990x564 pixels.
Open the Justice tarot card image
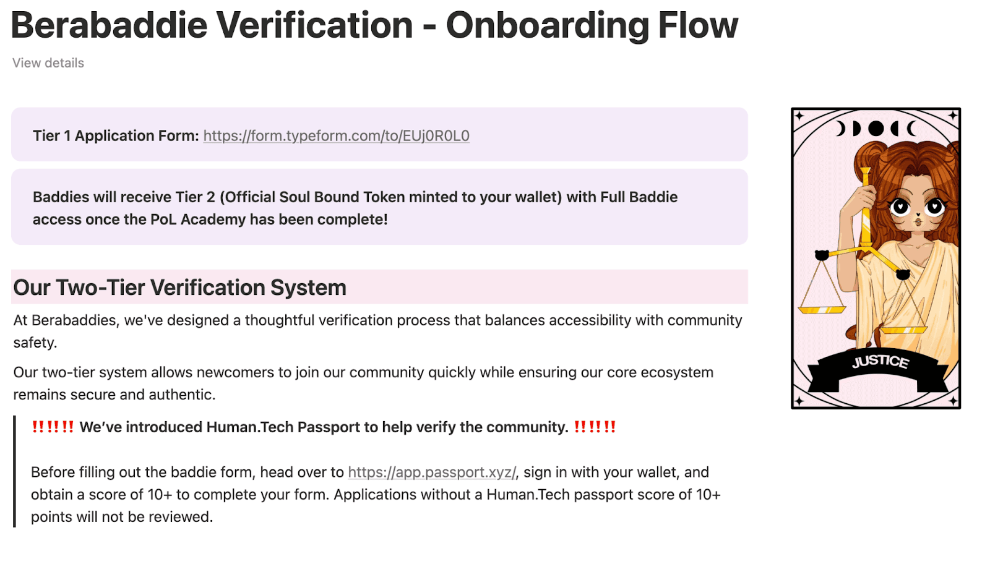click(x=876, y=258)
